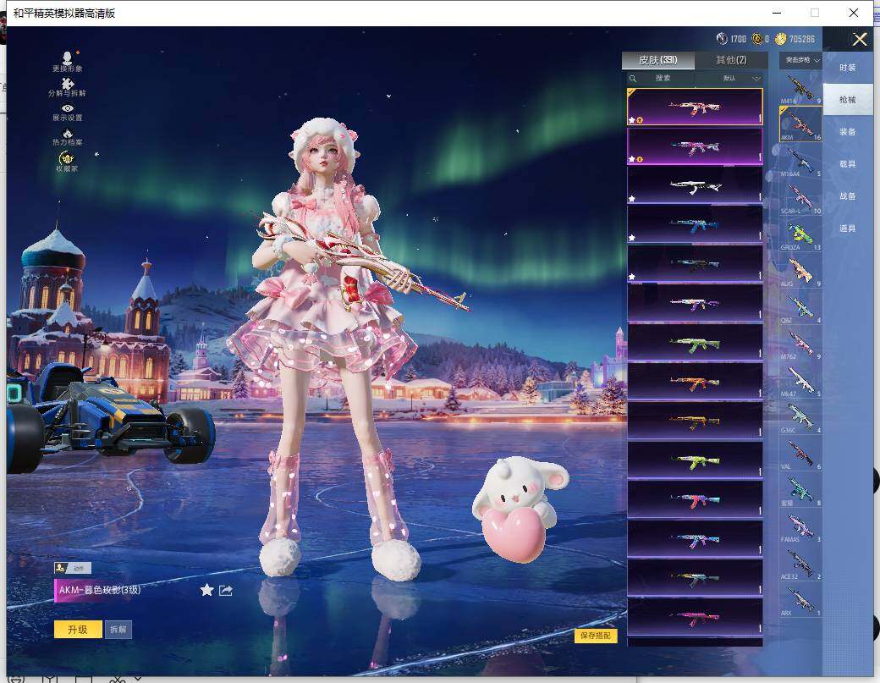Select the bottom magenta AKM skin thumbnail
Screen dimensions: 880x683
click(695, 617)
